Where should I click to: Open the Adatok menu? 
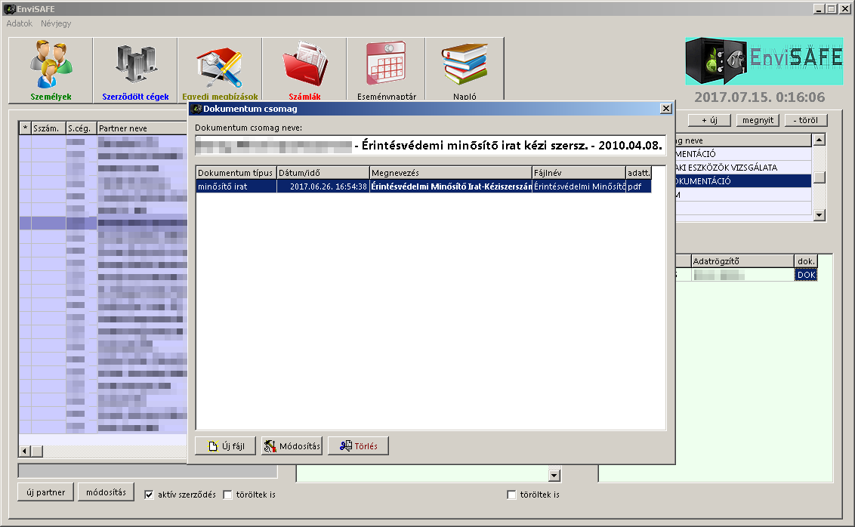tap(20, 23)
